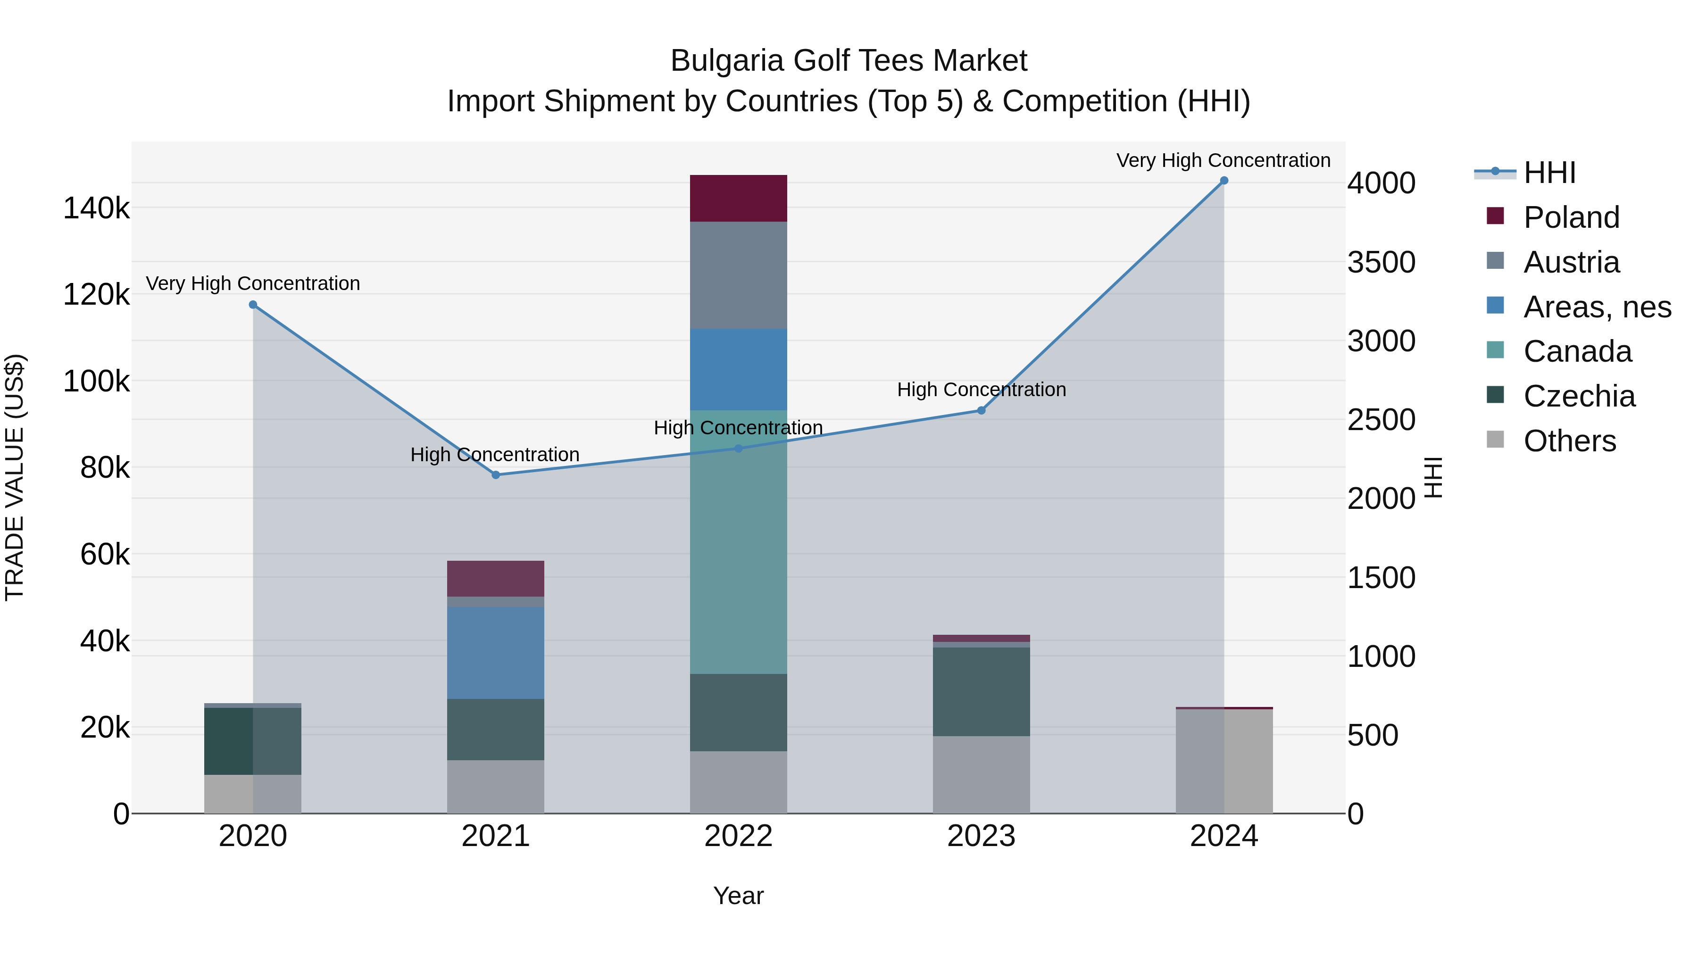Click the 2024 x-axis label
This screenshot has height=955, width=1698.
tap(1224, 836)
